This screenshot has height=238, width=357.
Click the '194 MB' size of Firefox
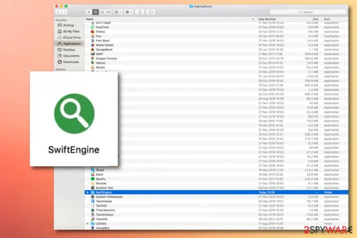(313, 32)
